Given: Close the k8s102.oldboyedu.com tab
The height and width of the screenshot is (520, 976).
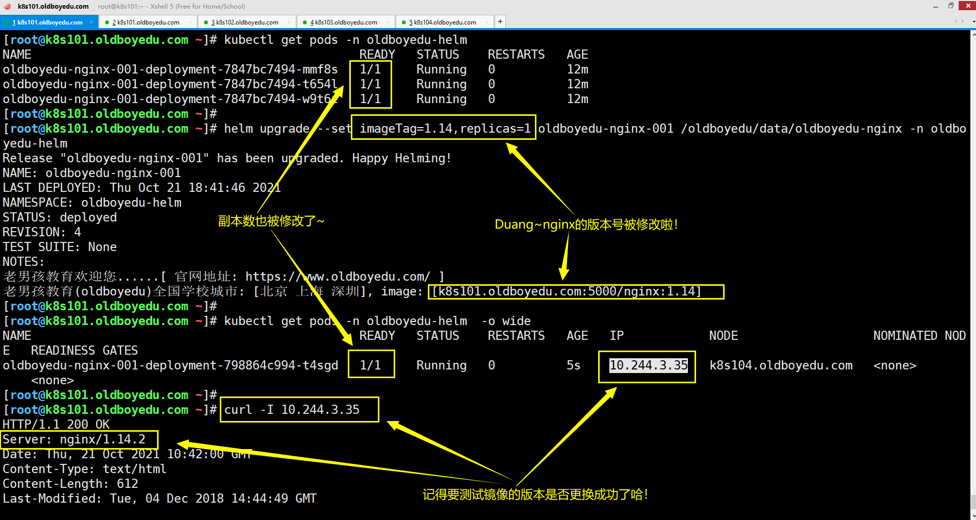Looking at the screenshot, I should pyautogui.click(x=289, y=22).
